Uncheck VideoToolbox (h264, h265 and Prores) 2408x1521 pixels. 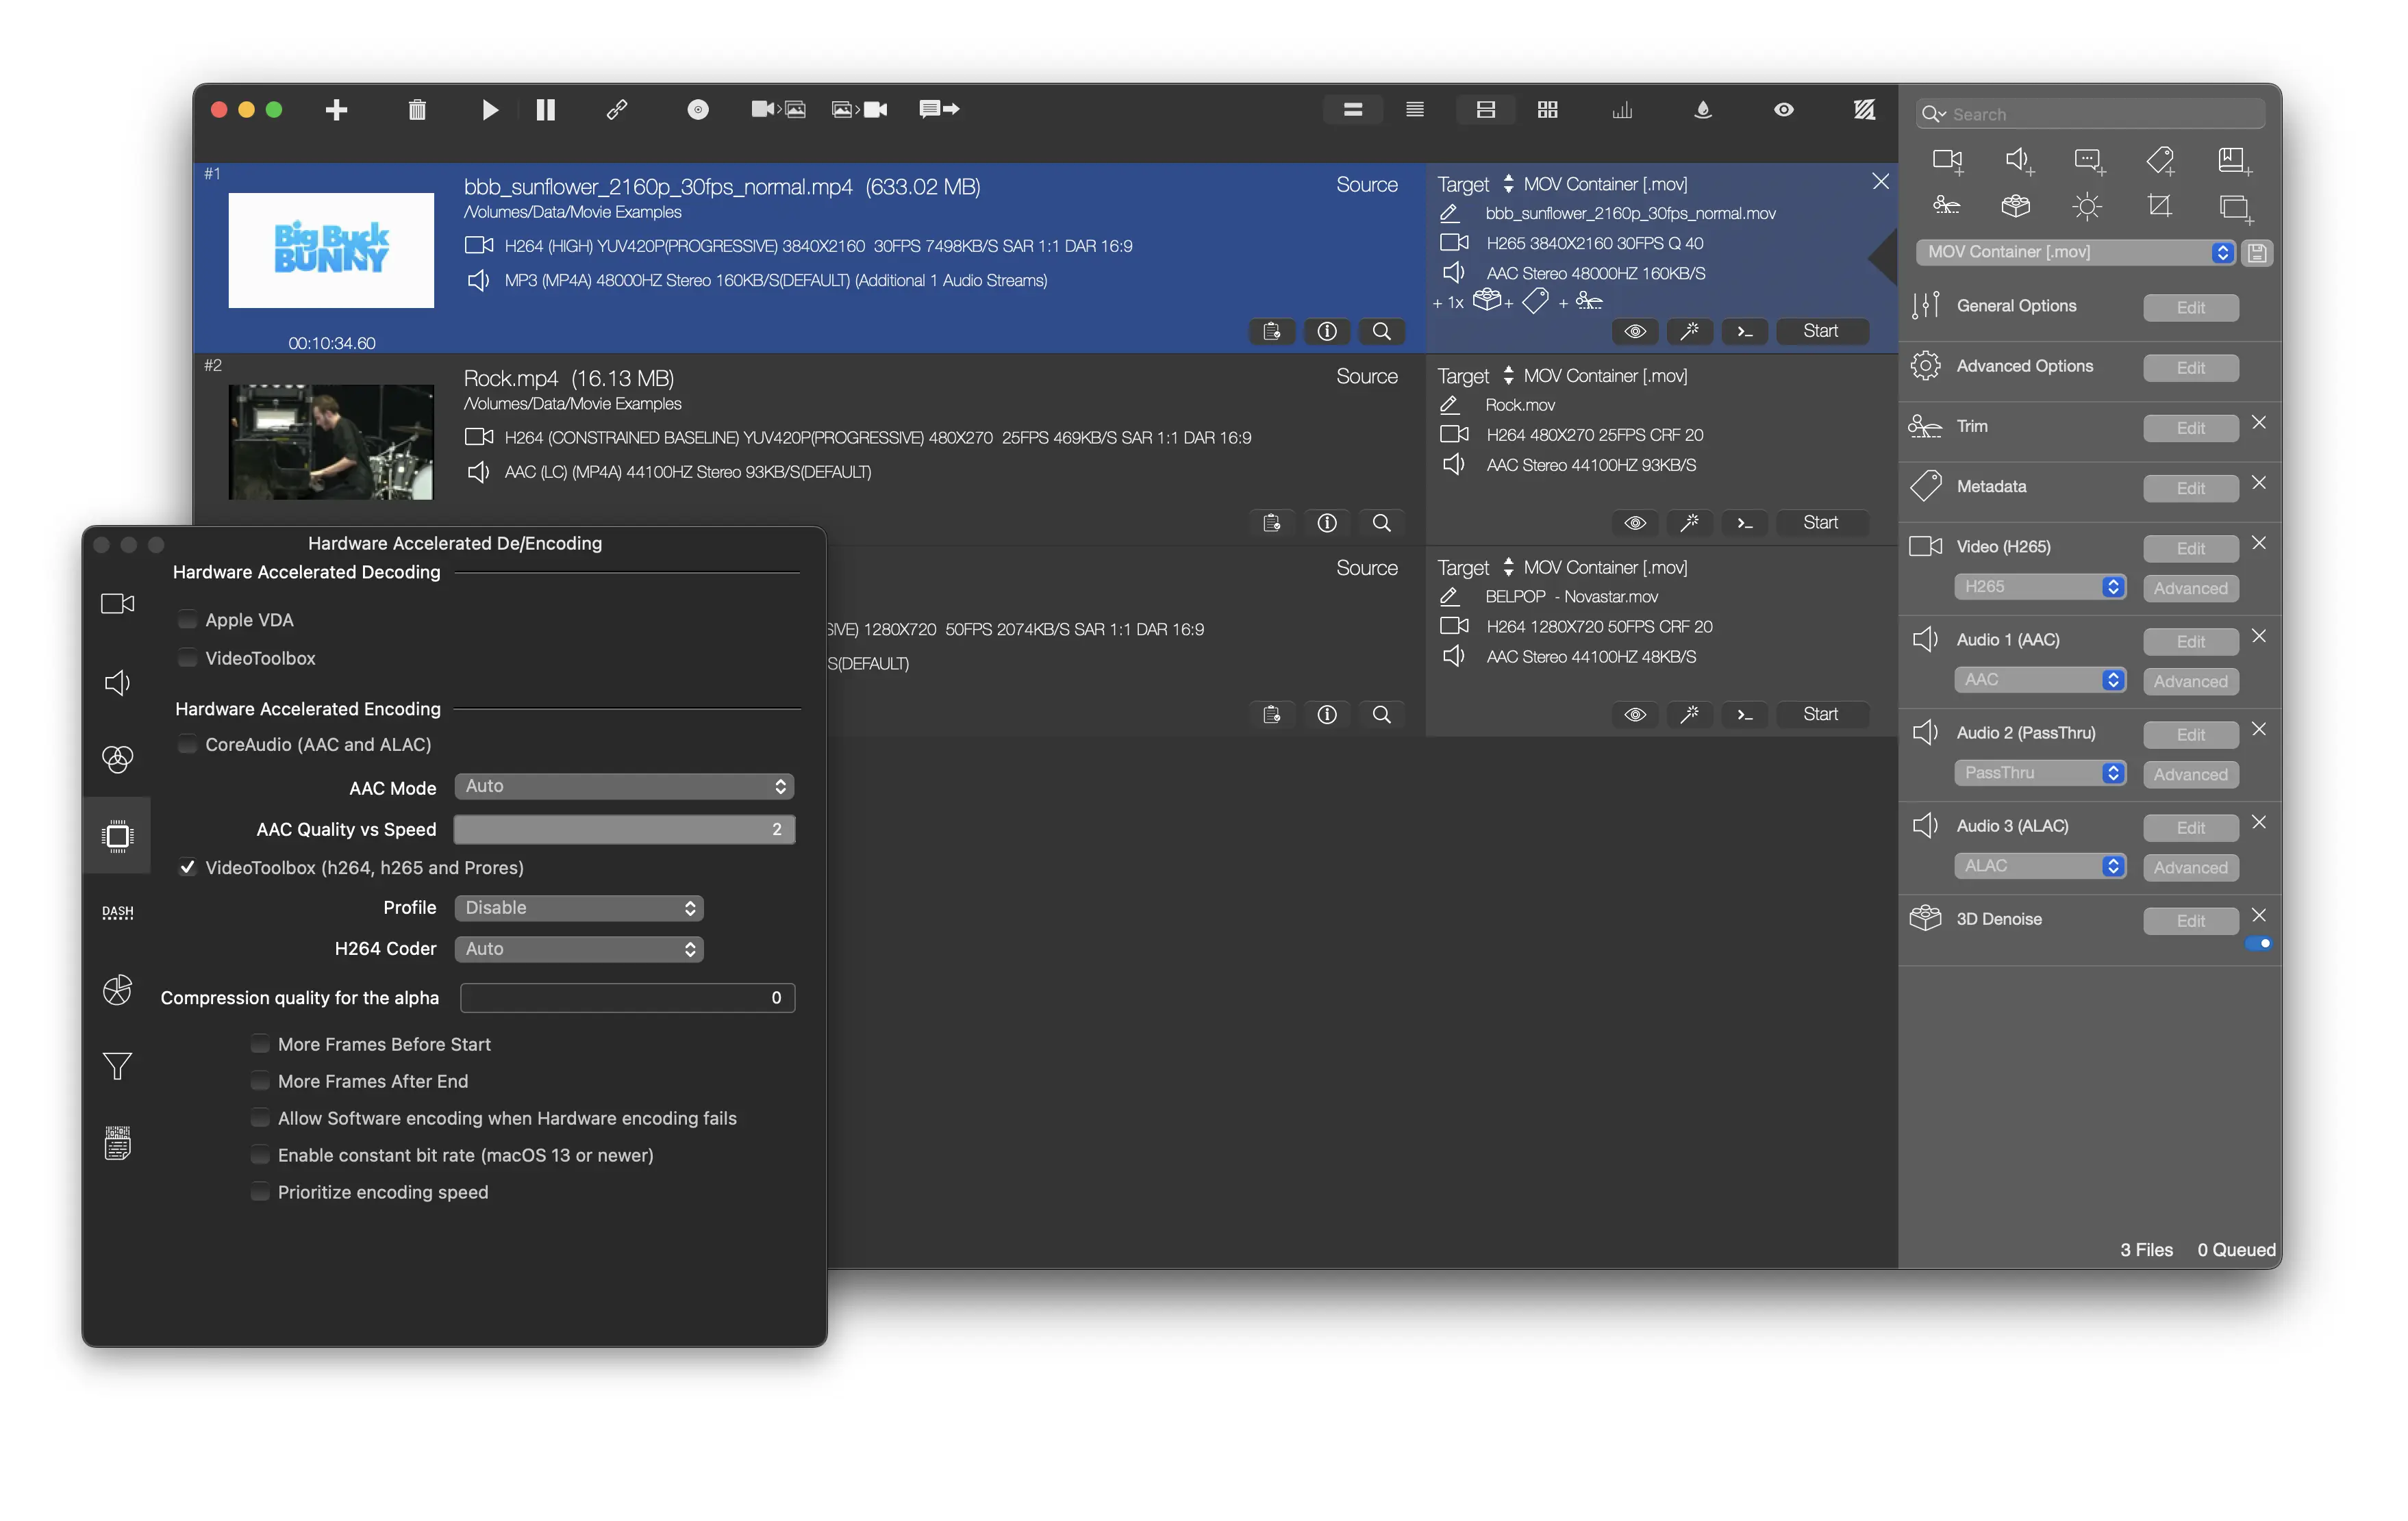[187, 867]
